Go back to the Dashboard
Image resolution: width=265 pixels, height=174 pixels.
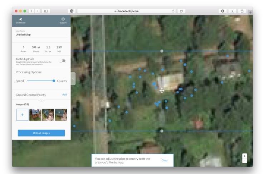pos(21,20)
